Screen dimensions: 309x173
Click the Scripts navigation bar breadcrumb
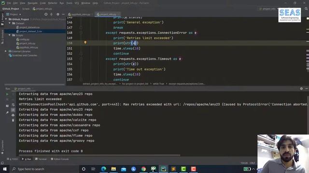[26, 9]
